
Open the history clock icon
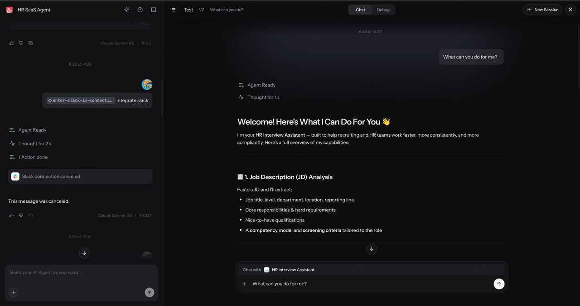(x=140, y=10)
